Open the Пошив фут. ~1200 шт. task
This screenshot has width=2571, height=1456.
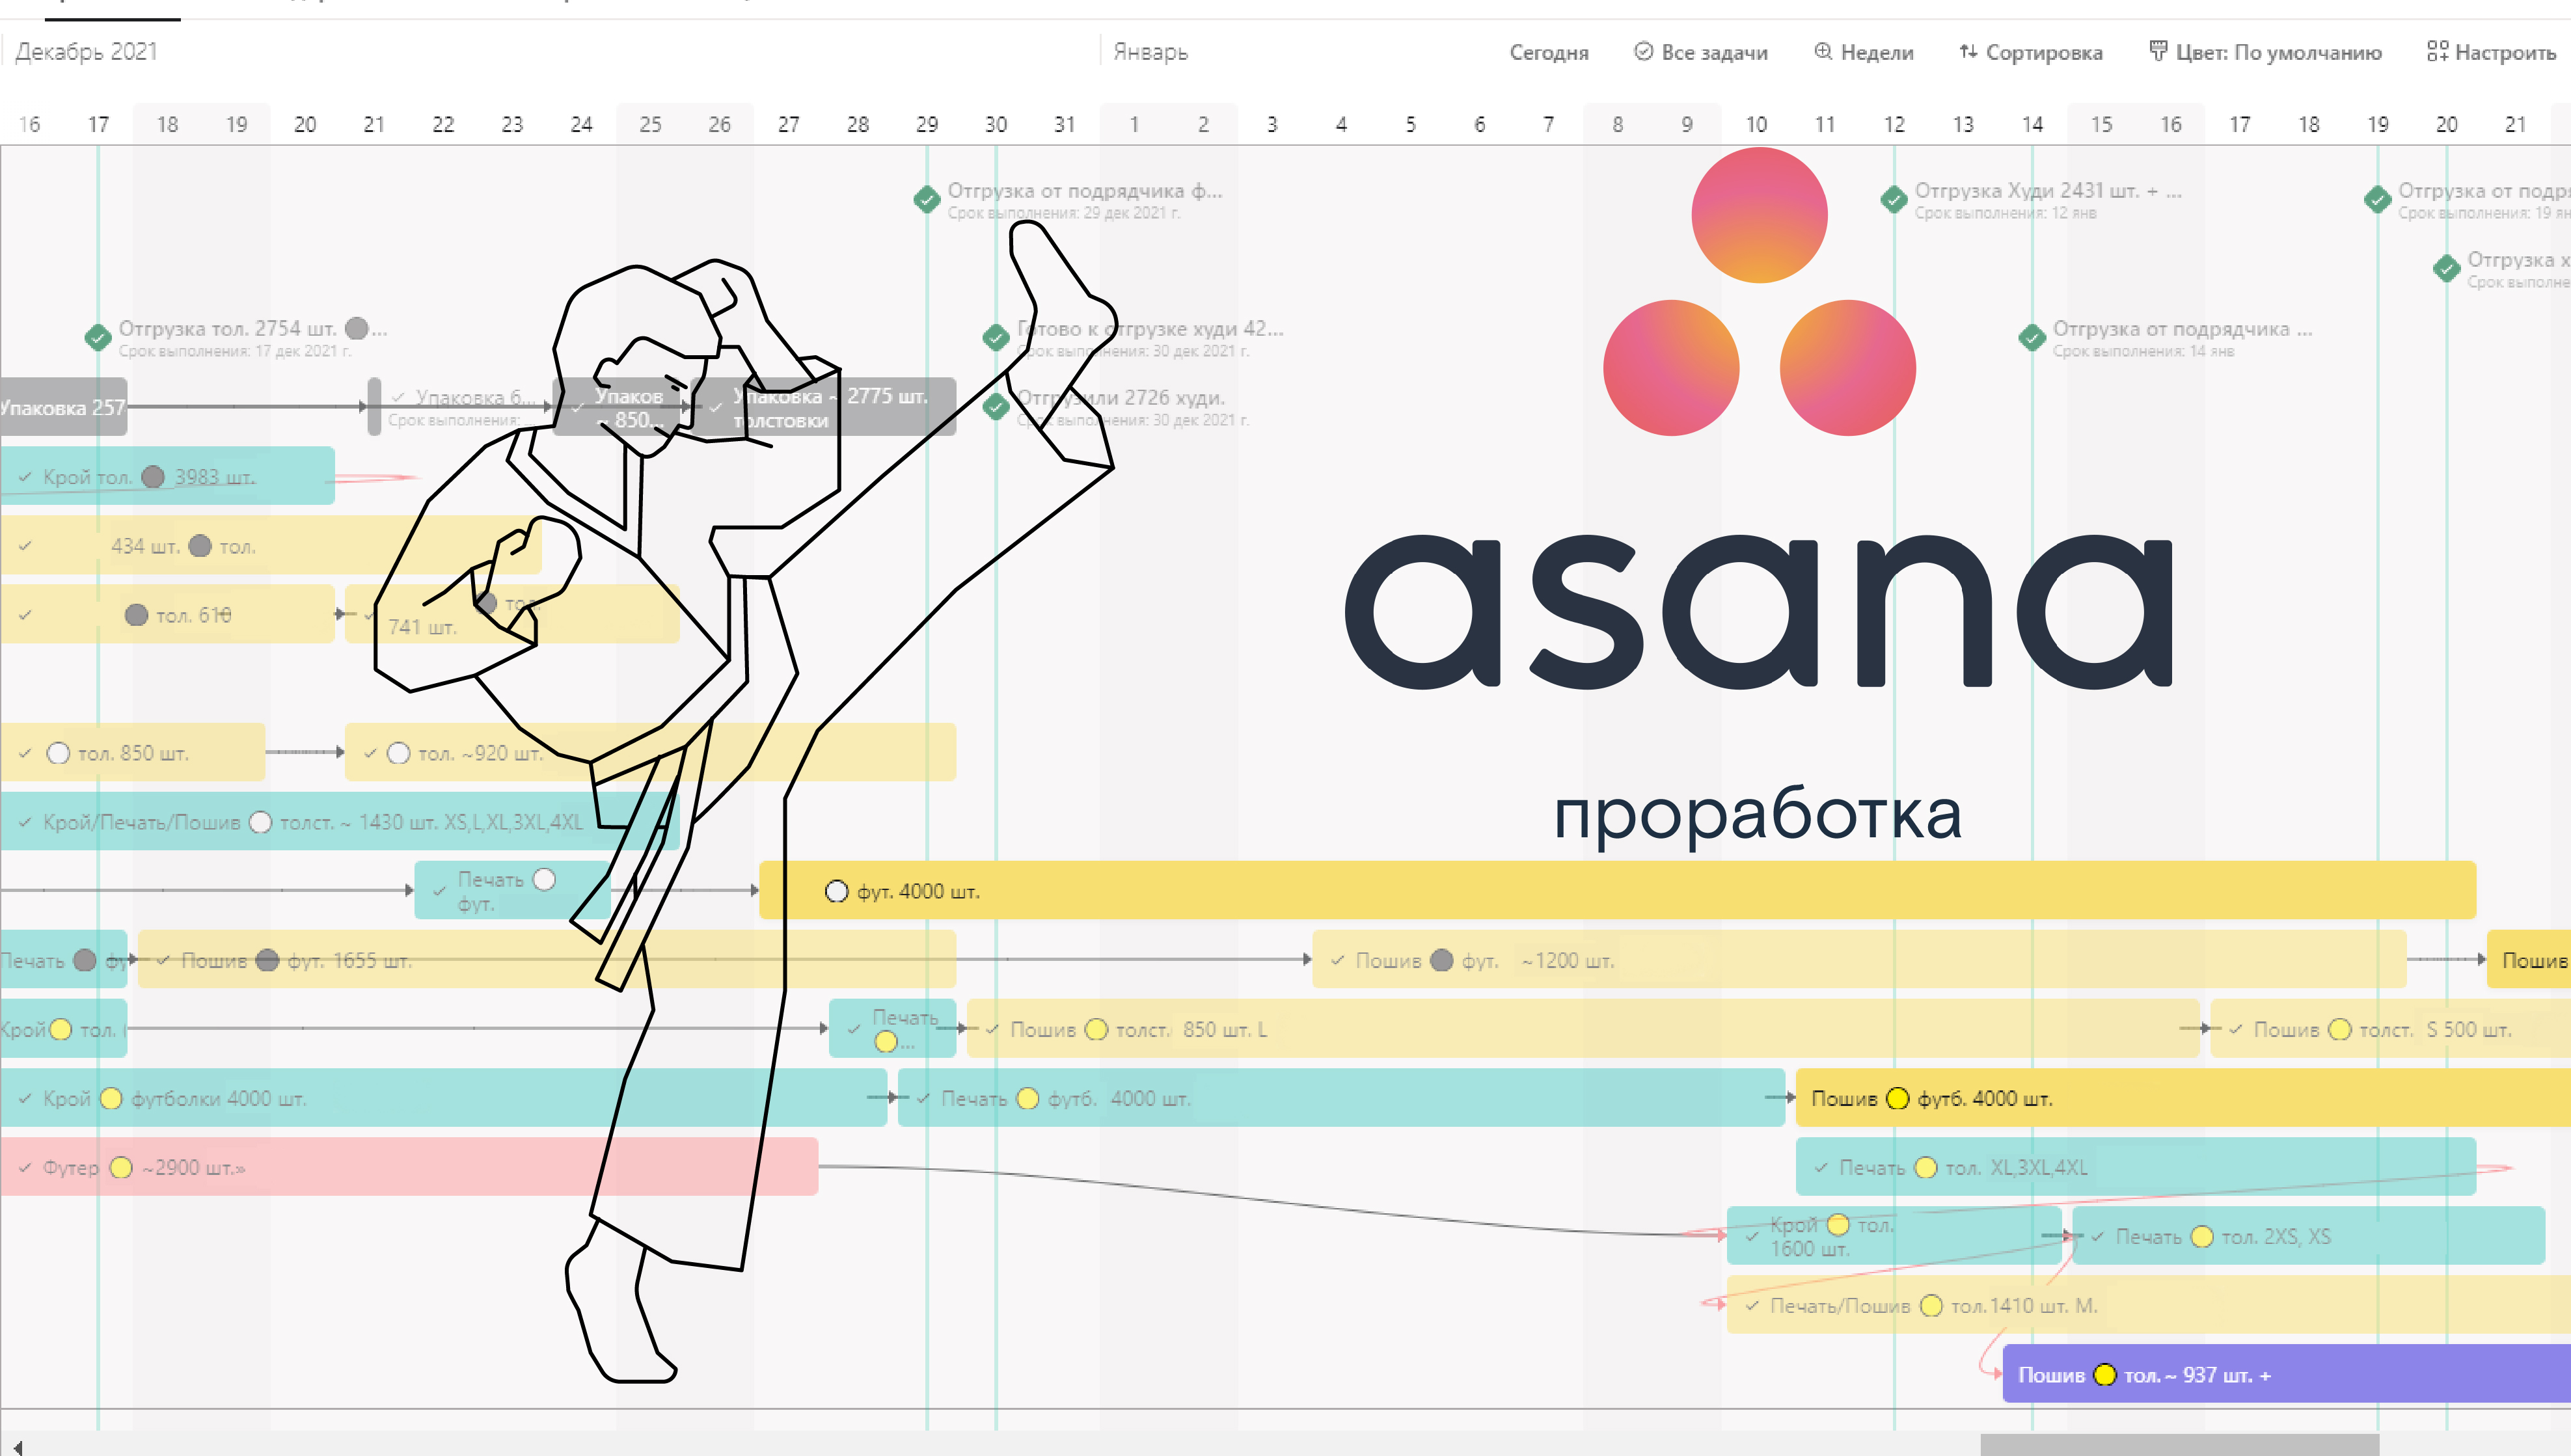(1859, 960)
